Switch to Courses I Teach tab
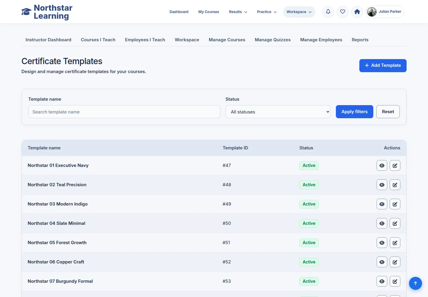428x297 pixels. tap(98, 40)
